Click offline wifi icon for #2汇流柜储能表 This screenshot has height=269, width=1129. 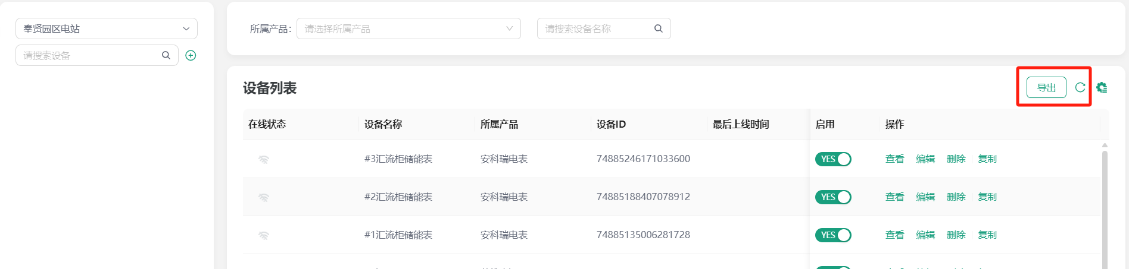pyautogui.click(x=264, y=197)
